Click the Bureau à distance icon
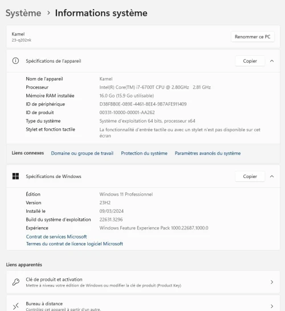Screen dimensions: 285x311 [x=16, y=306]
